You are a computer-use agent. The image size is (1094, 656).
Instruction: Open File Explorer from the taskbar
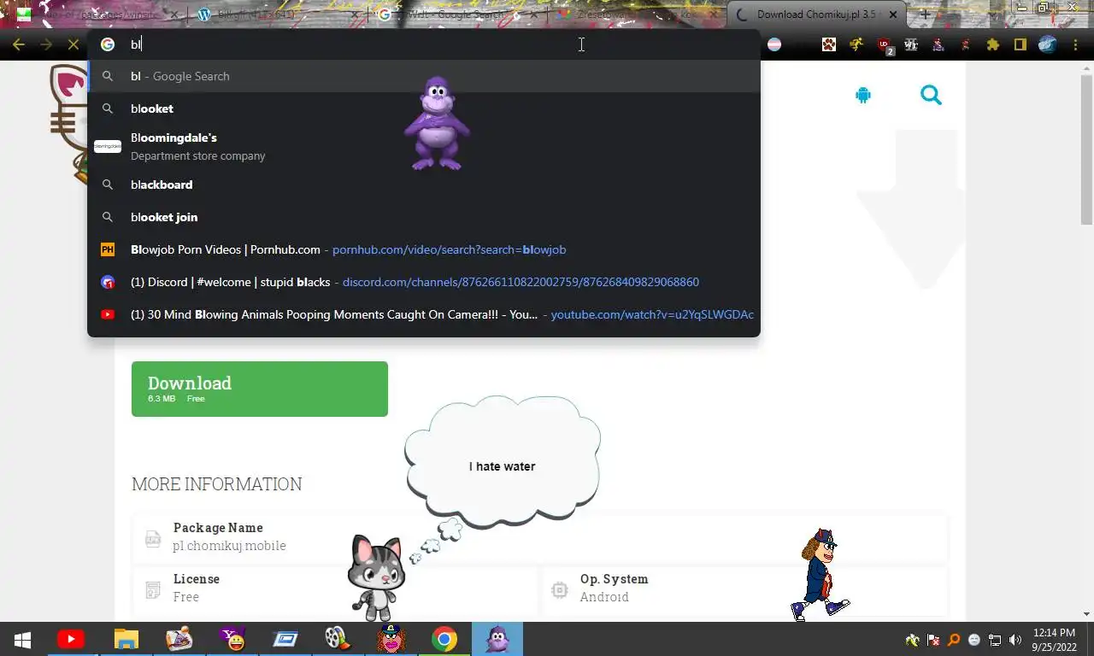[x=126, y=639]
